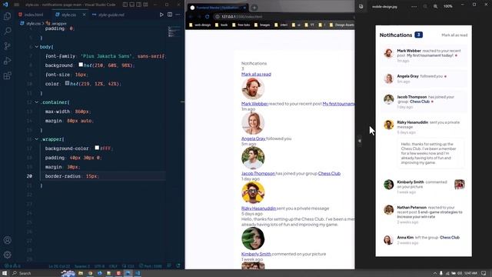Image resolution: width=492 pixels, height=277 pixels.
Task: Toggle panel layout icon in title bar
Action: tap(131, 5)
